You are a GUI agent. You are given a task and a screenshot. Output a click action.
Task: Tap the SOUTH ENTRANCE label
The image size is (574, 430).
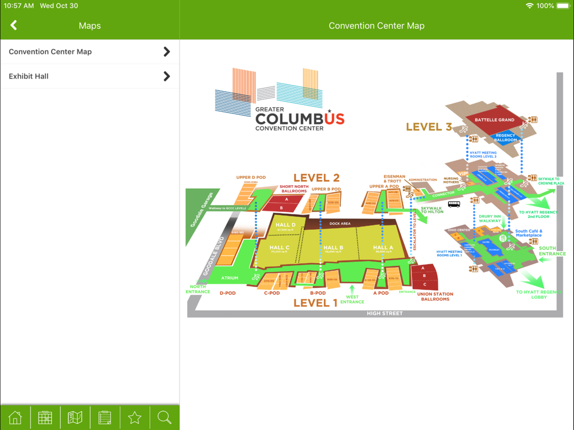pos(552,251)
